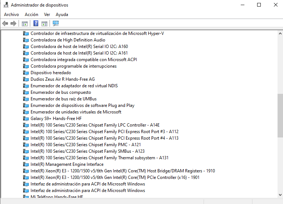Image resolution: width=283 pixels, height=204 pixels.
Task: Open Help with the question mark icon
Action: [36, 24]
